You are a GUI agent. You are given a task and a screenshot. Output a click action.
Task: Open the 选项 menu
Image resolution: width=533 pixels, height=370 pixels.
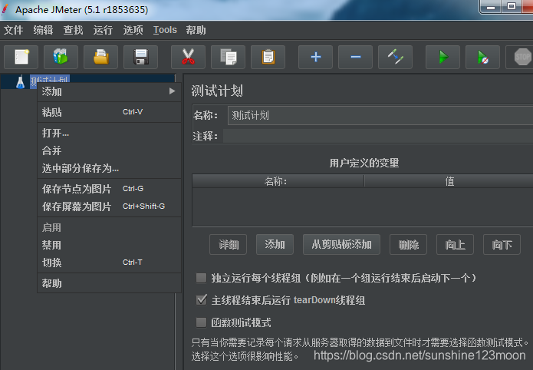click(133, 30)
